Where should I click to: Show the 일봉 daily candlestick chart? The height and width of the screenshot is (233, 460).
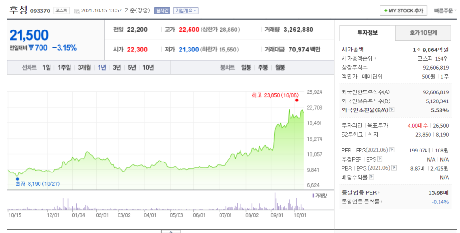[x=246, y=68]
